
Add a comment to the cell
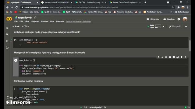click(x=170, y=57)
